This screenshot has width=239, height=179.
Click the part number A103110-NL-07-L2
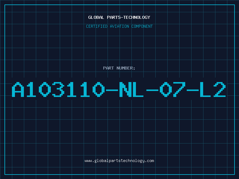[119, 89]
